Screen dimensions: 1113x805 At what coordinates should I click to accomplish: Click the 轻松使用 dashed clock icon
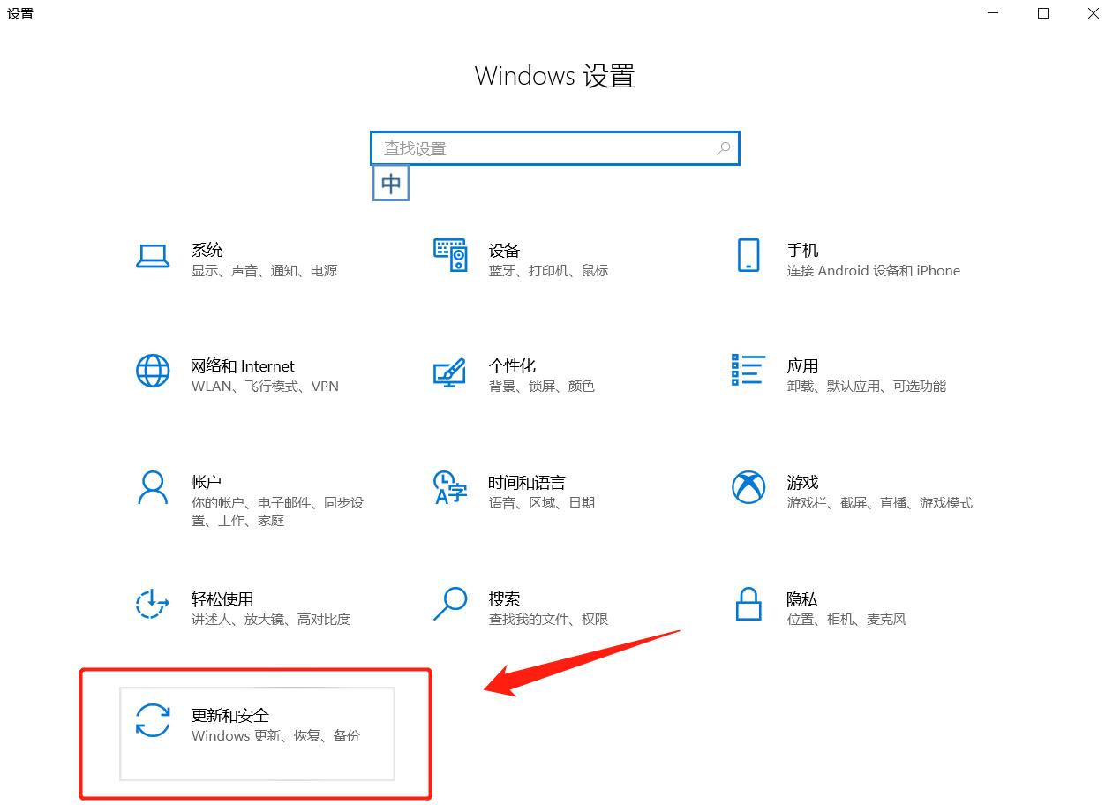(x=153, y=604)
